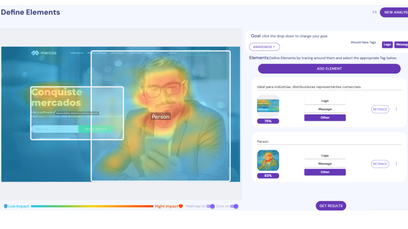Image resolution: width=408 pixels, height=229 pixels.
Task: Select Logo tag for the Person element
Action: tap(325, 156)
